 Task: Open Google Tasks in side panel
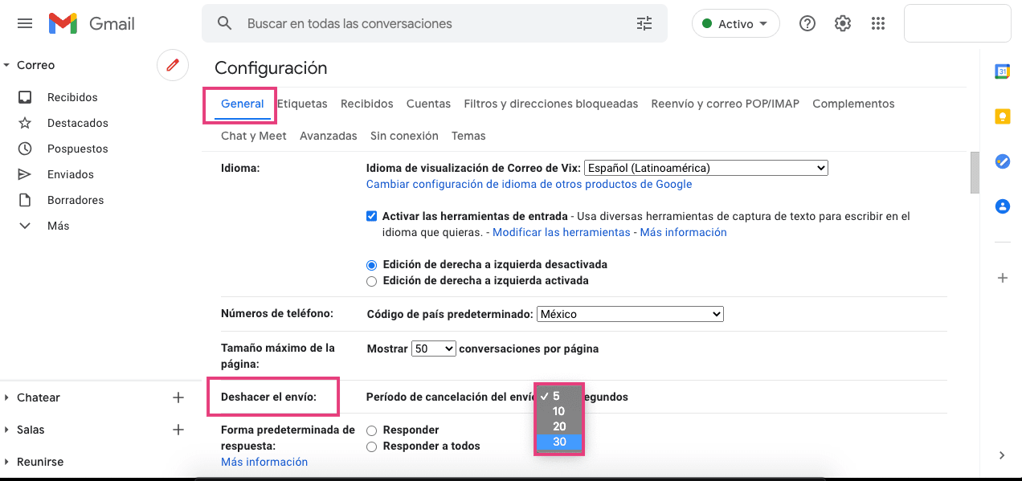(x=1002, y=161)
